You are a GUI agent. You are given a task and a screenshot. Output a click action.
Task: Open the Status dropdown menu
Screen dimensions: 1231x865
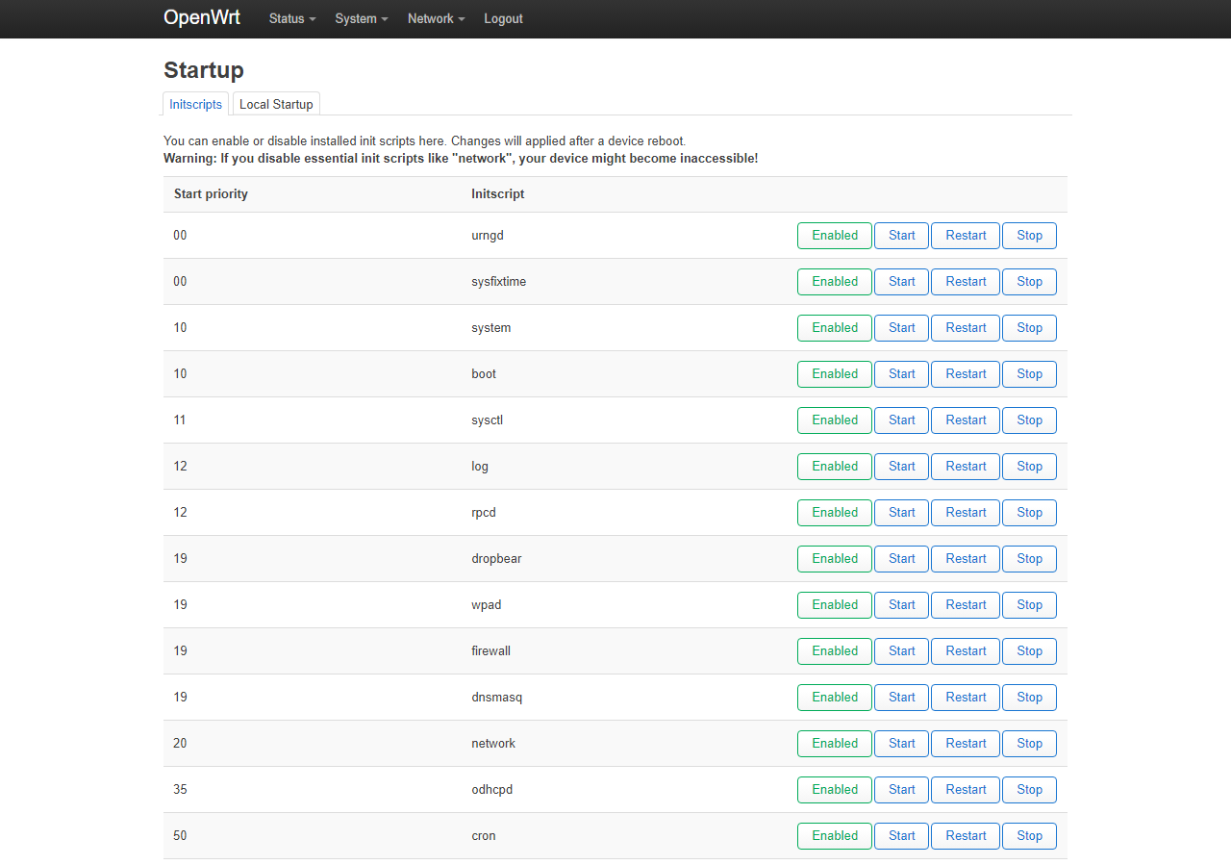pyautogui.click(x=292, y=19)
